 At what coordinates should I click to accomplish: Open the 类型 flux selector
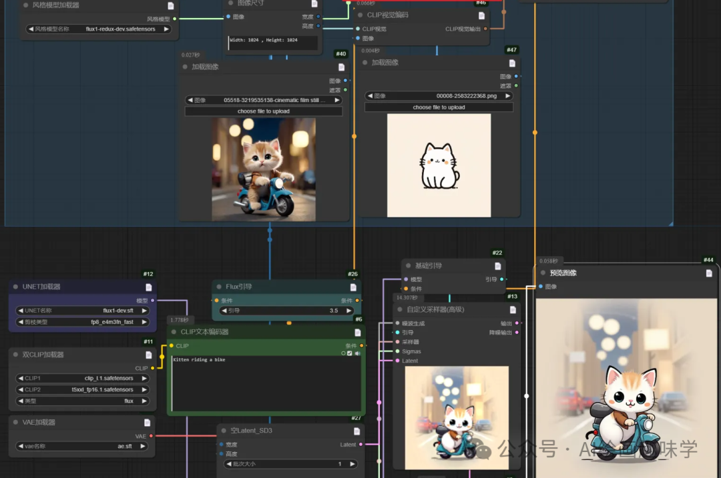point(83,401)
